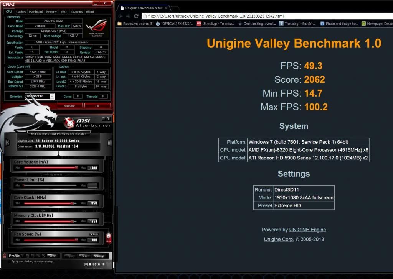393x279 pixels.
Task: Switch to the Mainboard tab in CPU-Z
Action: pyautogui.click(x=36, y=12)
